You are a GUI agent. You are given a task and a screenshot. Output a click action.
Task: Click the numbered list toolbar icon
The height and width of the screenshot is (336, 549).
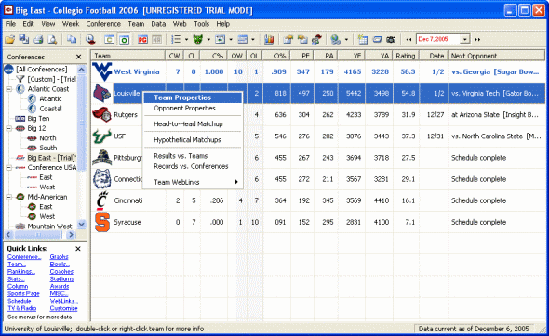click(176, 40)
